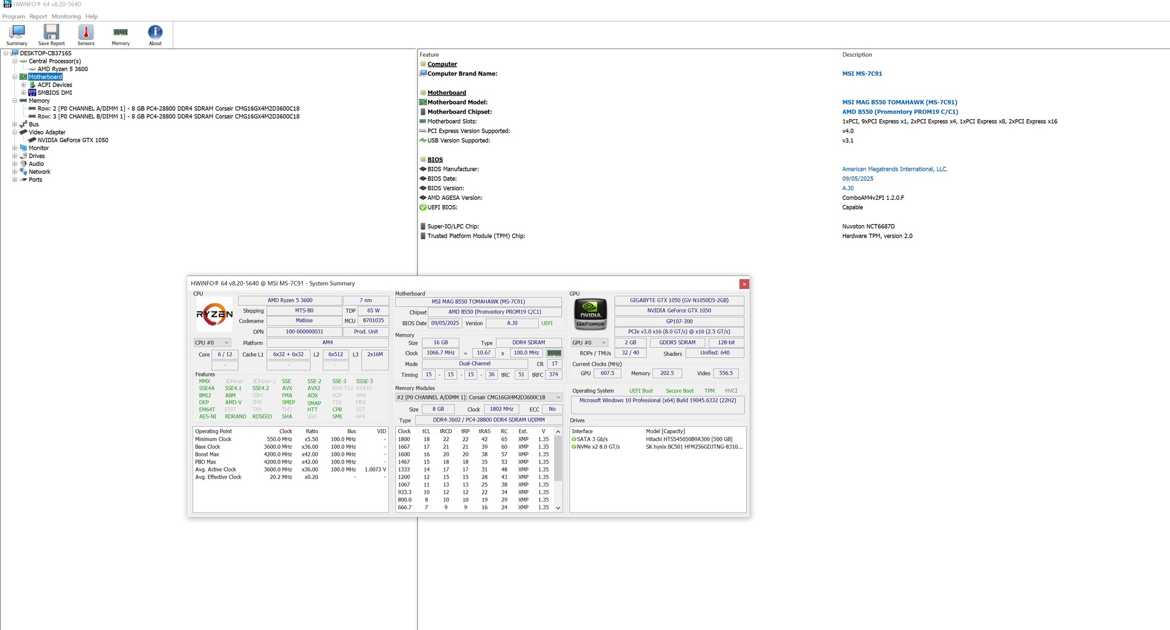This screenshot has width=1170, height=630.
Task: Select the AMD Ryzen 5 3600 tree item
Action: click(63, 69)
